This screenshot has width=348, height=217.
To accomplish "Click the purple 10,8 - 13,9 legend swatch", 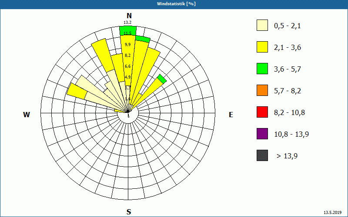I will pos(262,134).
